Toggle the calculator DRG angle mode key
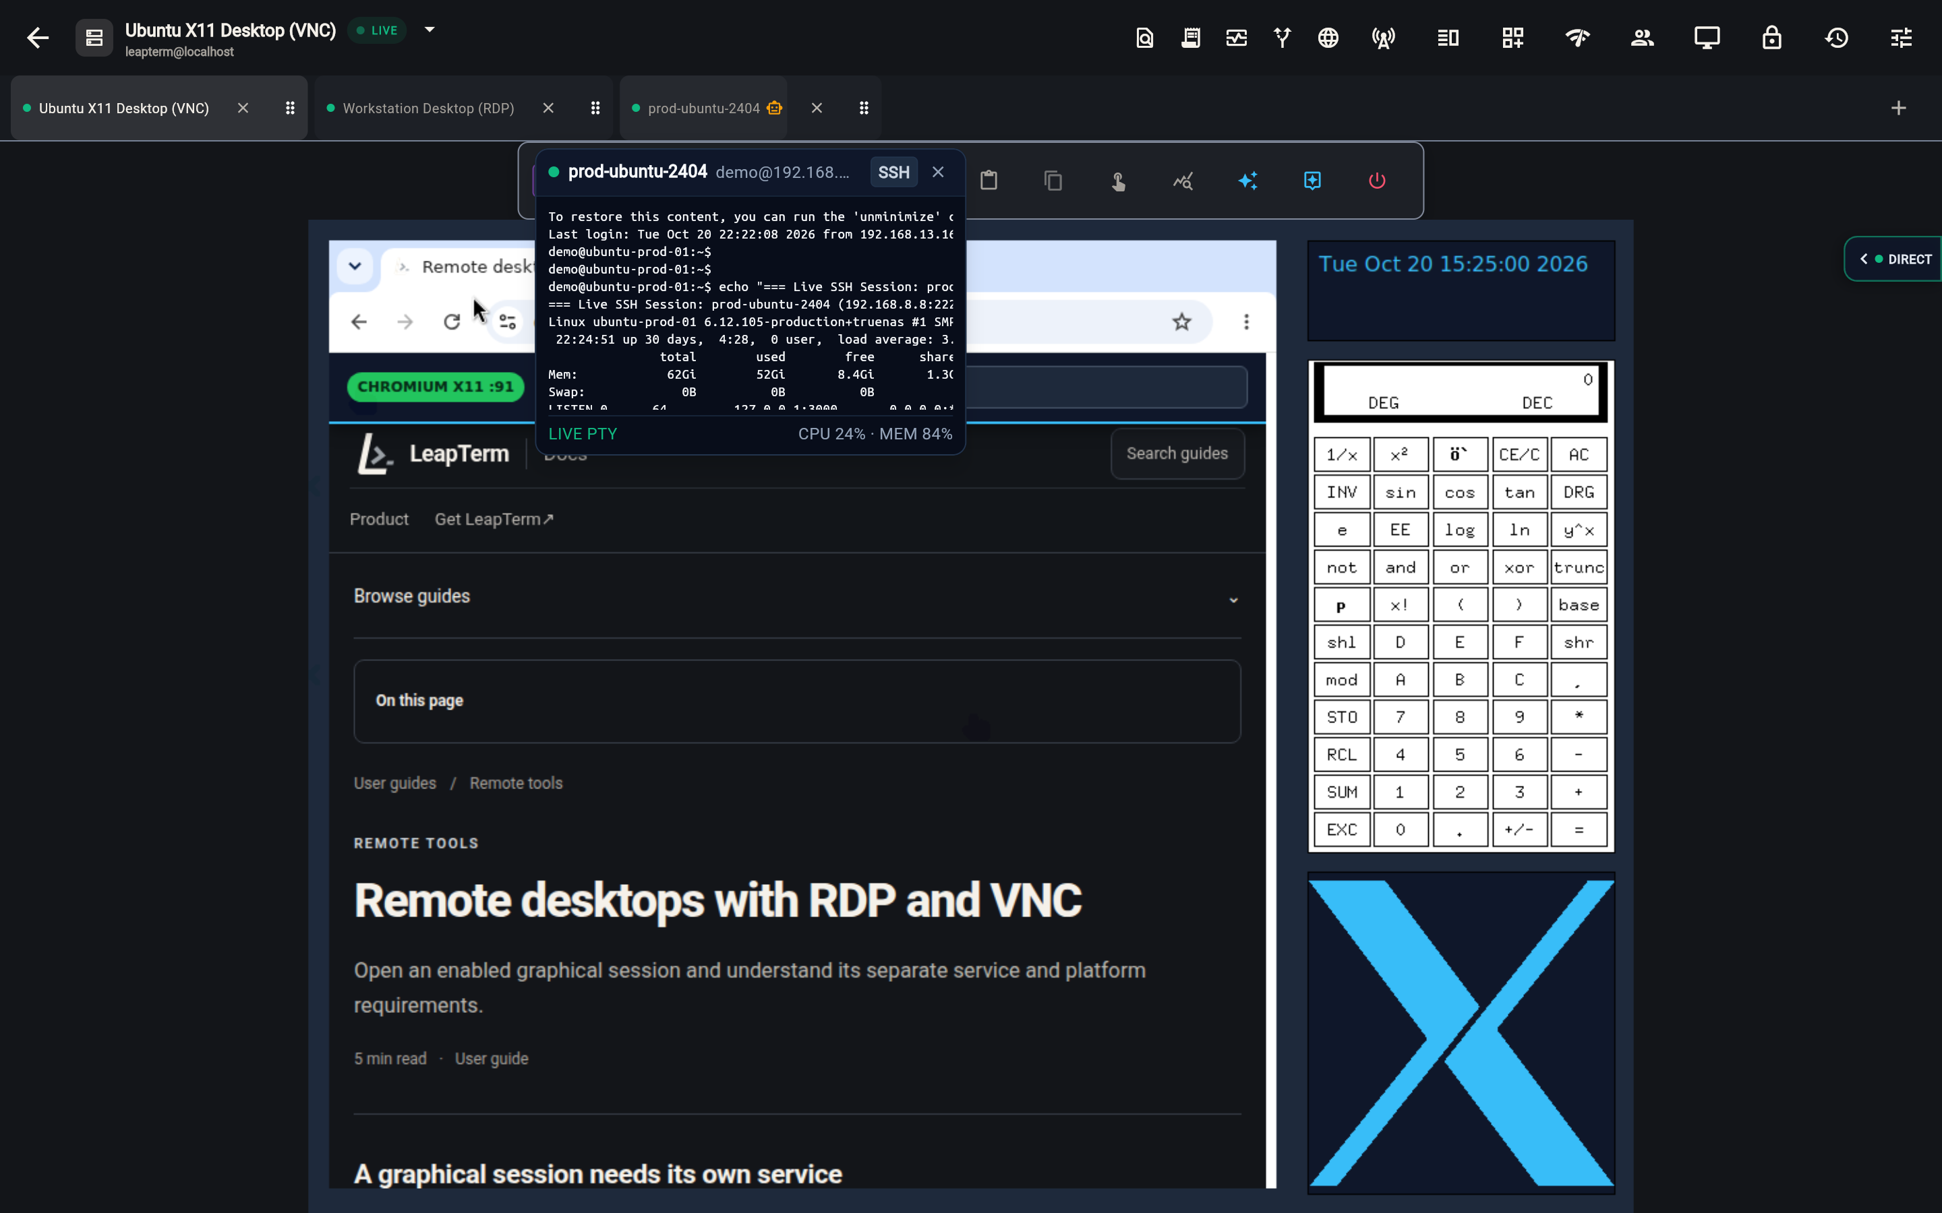The image size is (1942, 1213). pos(1579,492)
